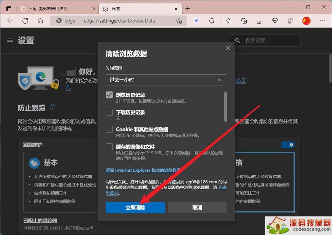Viewport: 332px width, 235px height.
Task: Enable the Cookie 和其他站点数据 checkbox
Action: pyautogui.click(x=109, y=129)
